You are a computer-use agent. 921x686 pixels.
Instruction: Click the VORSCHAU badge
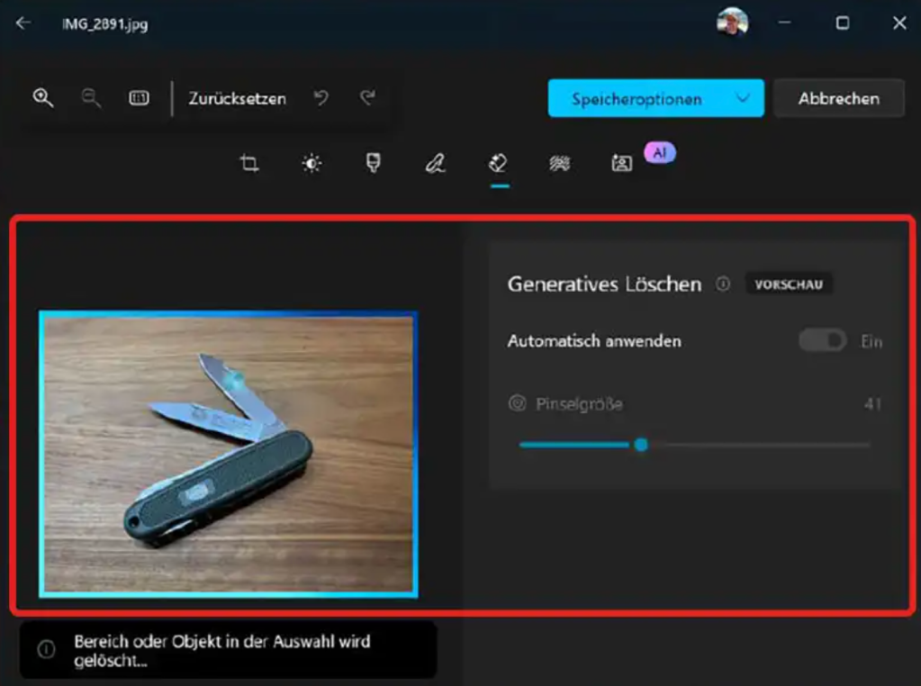pyautogui.click(x=790, y=284)
